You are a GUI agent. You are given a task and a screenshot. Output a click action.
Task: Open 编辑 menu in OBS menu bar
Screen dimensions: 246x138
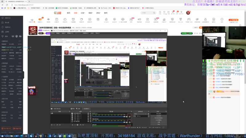click(58, 33)
